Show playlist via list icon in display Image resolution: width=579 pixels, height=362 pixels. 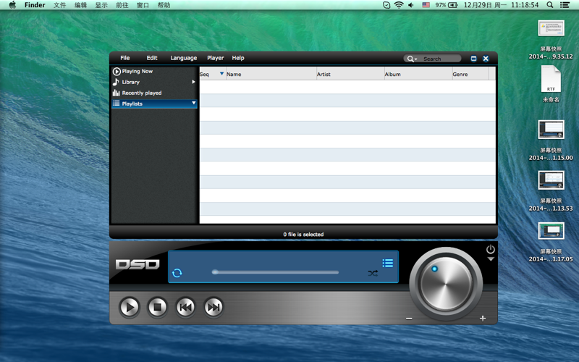click(x=388, y=263)
